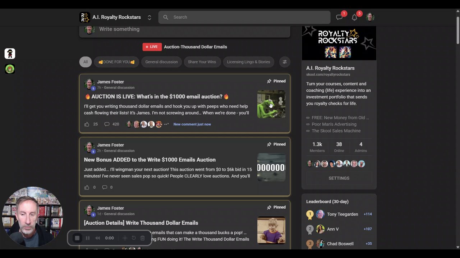The height and width of the screenshot is (258, 460).
Task: Open AUCTION IS LIVE post title
Action: pos(157,96)
